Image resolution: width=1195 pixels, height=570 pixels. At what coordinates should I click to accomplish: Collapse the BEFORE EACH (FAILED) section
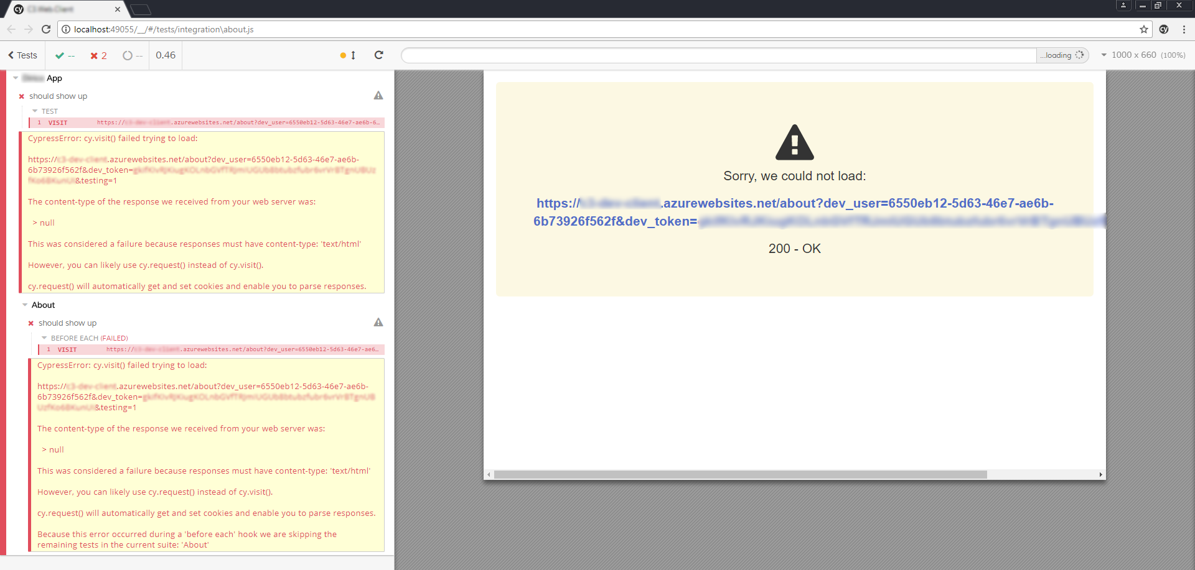tap(44, 338)
